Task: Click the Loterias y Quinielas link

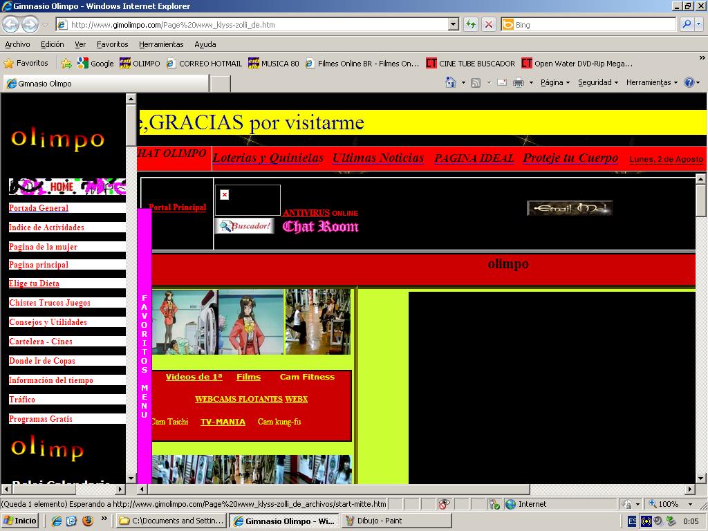Action: 268,158
